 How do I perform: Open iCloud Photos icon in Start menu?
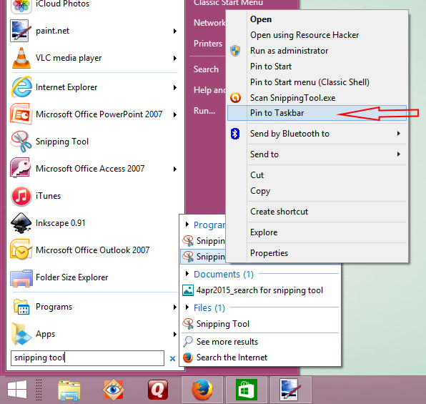pos(21,6)
